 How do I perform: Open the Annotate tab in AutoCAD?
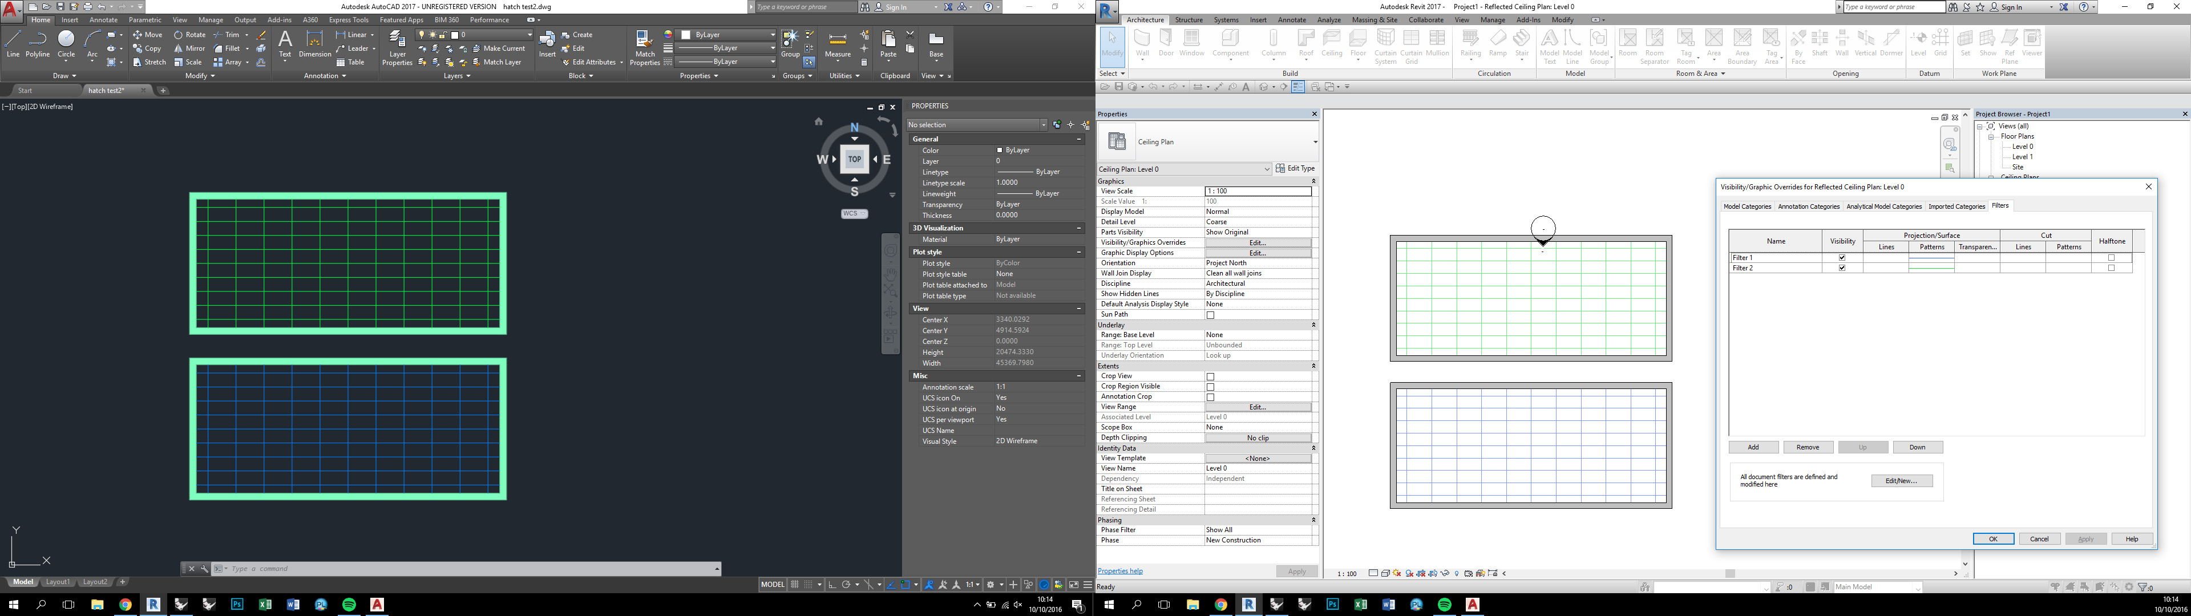tap(104, 19)
